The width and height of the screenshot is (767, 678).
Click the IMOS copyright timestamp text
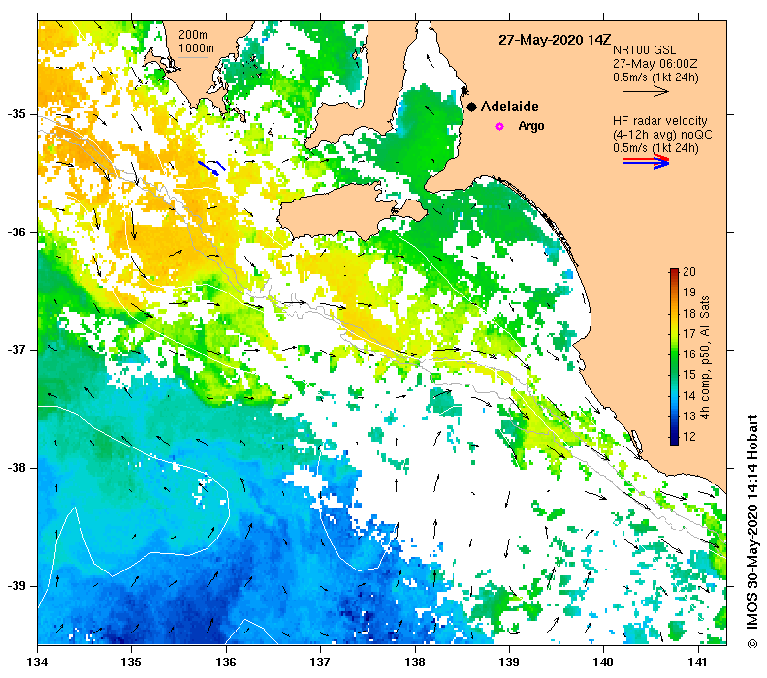[751, 531]
